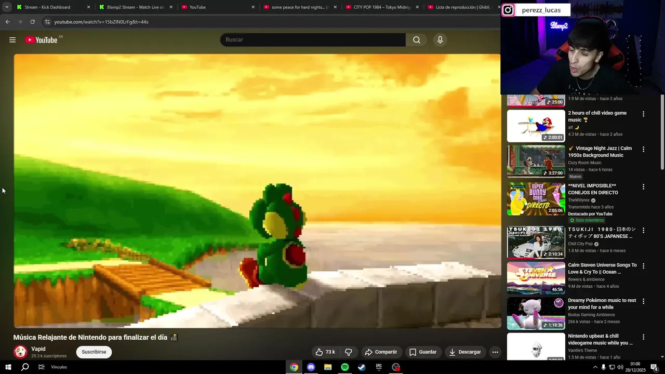Download the video with Descargar

(x=465, y=352)
